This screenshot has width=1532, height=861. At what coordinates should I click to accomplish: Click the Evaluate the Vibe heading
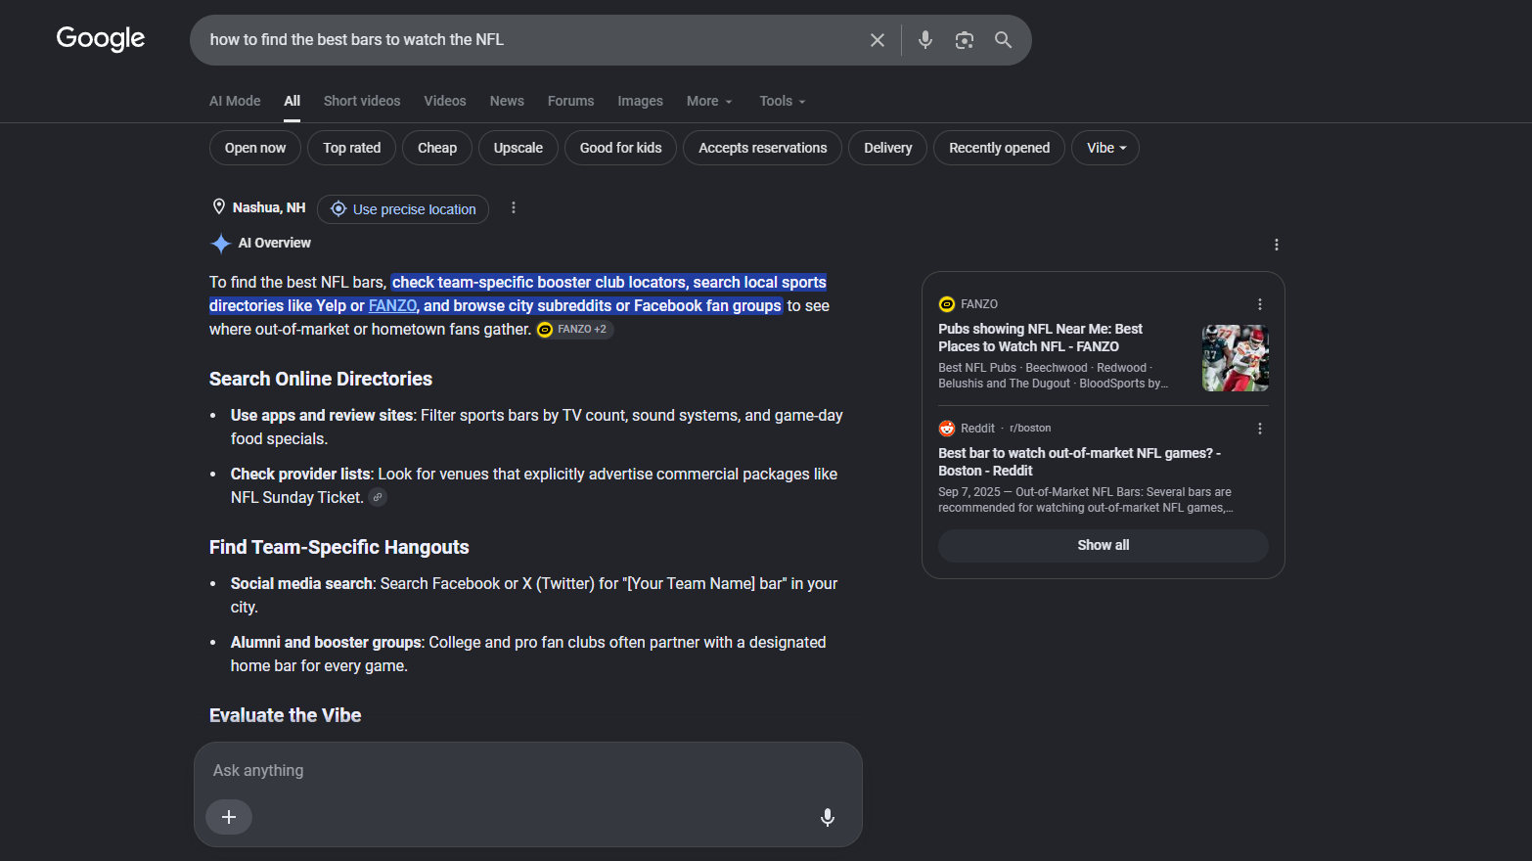pos(286,715)
